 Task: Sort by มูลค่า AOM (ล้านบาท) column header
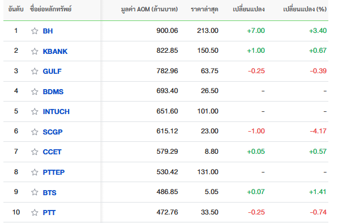(x=149, y=9)
